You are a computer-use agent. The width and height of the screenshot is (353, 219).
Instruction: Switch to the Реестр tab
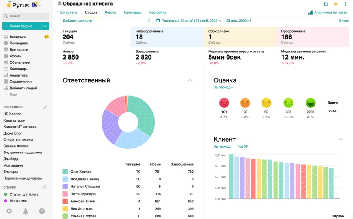(x=110, y=13)
